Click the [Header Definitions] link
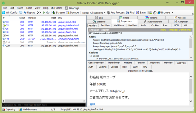The image size is (196, 113). [180, 30]
